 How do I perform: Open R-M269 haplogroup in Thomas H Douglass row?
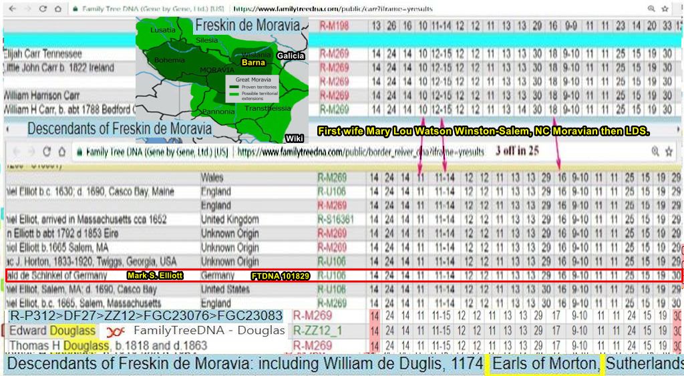click(313, 345)
